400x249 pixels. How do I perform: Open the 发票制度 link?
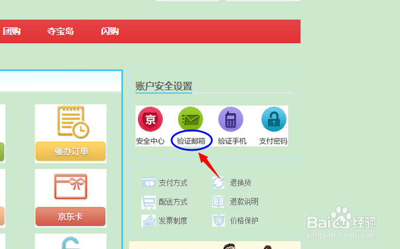tap(173, 221)
